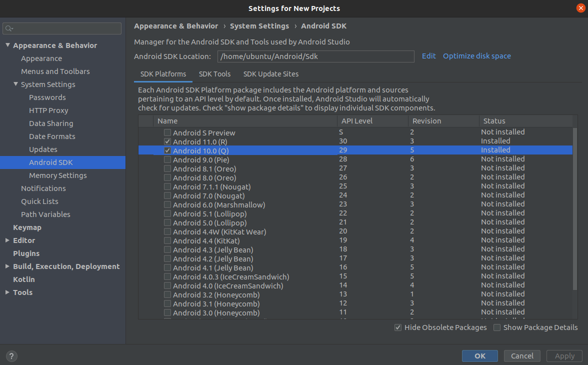The height and width of the screenshot is (365, 588).
Task: Click the SDK platforms list vertical scrollbar
Action: [x=575, y=208]
